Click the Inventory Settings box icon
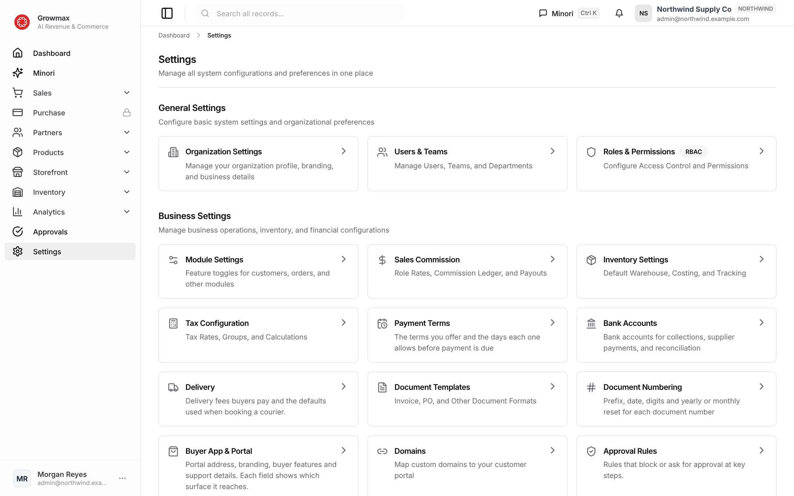Viewport: 794px width, 496px height. tap(591, 260)
